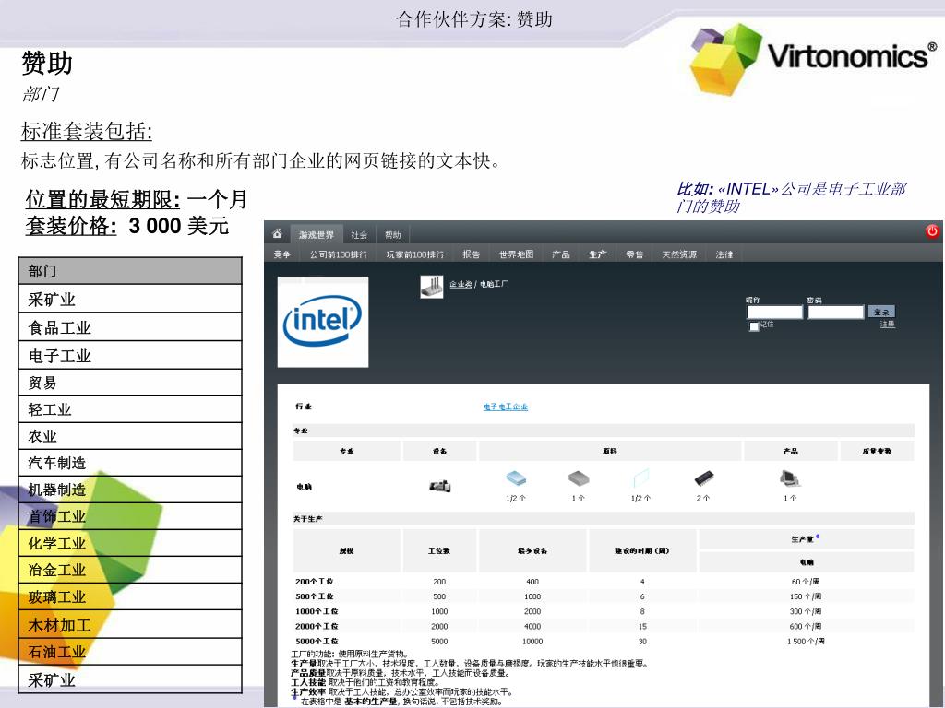The height and width of the screenshot is (708, 945).
Task: Follow the 企业类 breadcrumb link
Action: [x=461, y=284]
